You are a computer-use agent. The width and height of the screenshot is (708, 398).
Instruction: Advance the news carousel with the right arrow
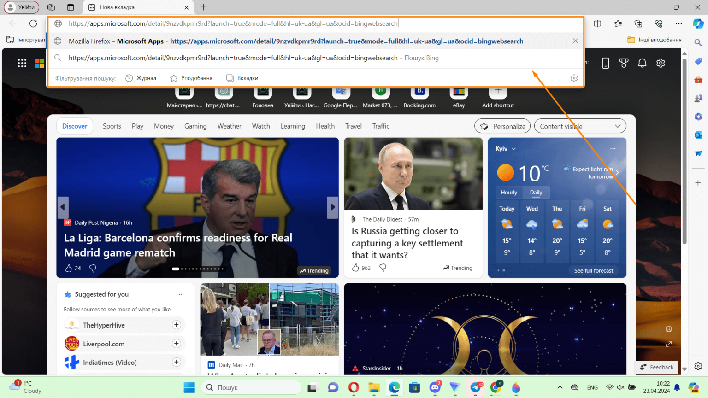click(332, 207)
